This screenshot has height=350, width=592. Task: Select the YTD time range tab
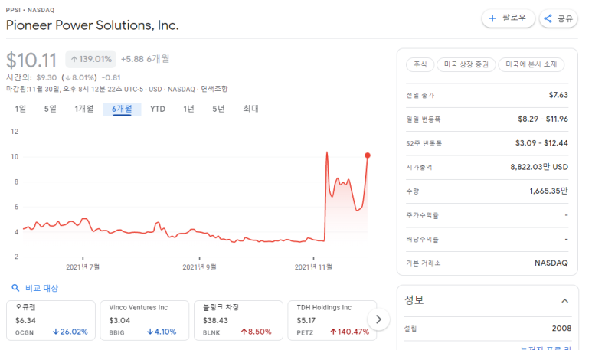(x=158, y=109)
